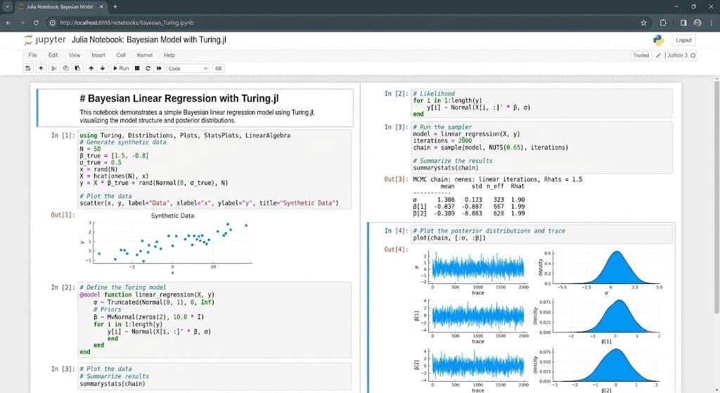This screenshot has height=393, width=720.
Task: Open a new browser tab
Action: (x=115, y=6)
